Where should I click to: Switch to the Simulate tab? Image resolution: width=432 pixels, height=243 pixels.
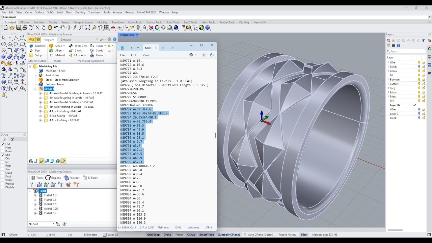tap(66, 40)
